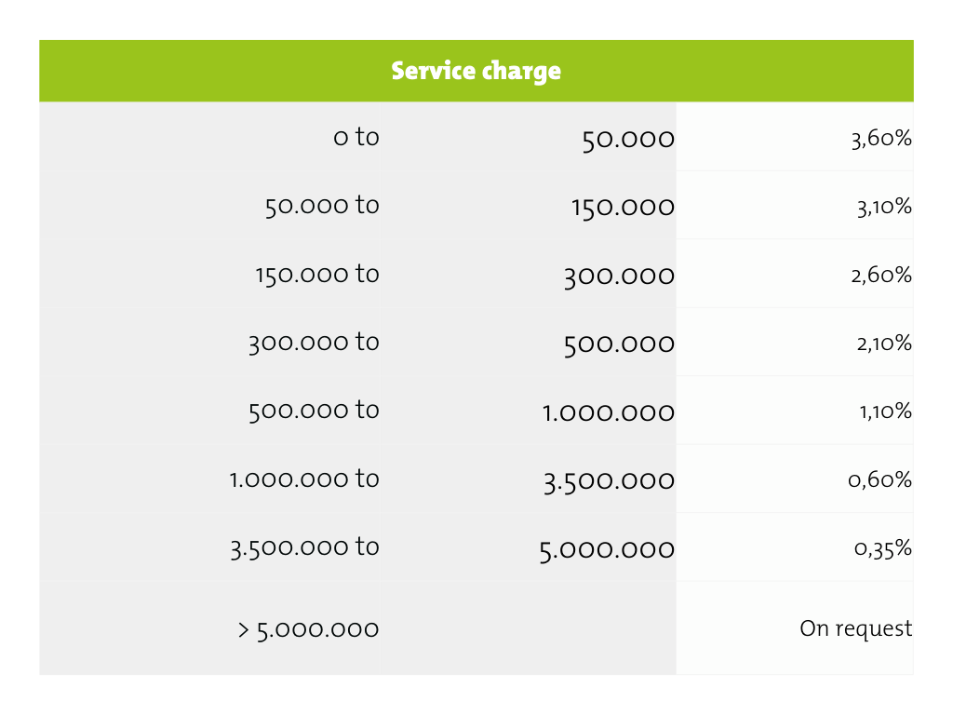The image size is (953, 715).
Task: Select the '0 to' range cell
Action: pyautogui.click(x=356, y=137)
